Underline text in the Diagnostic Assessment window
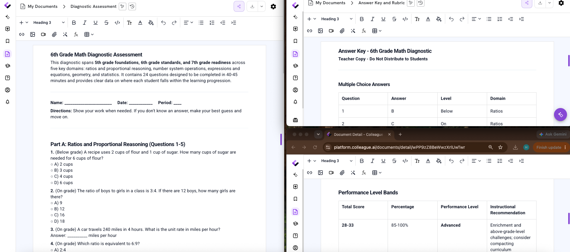Viewport: 570px width, 252px height. click(x=96, y=23)
